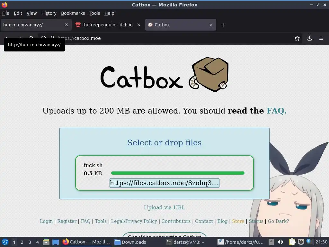
Task: Switch to workspace 2
Action: click(22, 242)
